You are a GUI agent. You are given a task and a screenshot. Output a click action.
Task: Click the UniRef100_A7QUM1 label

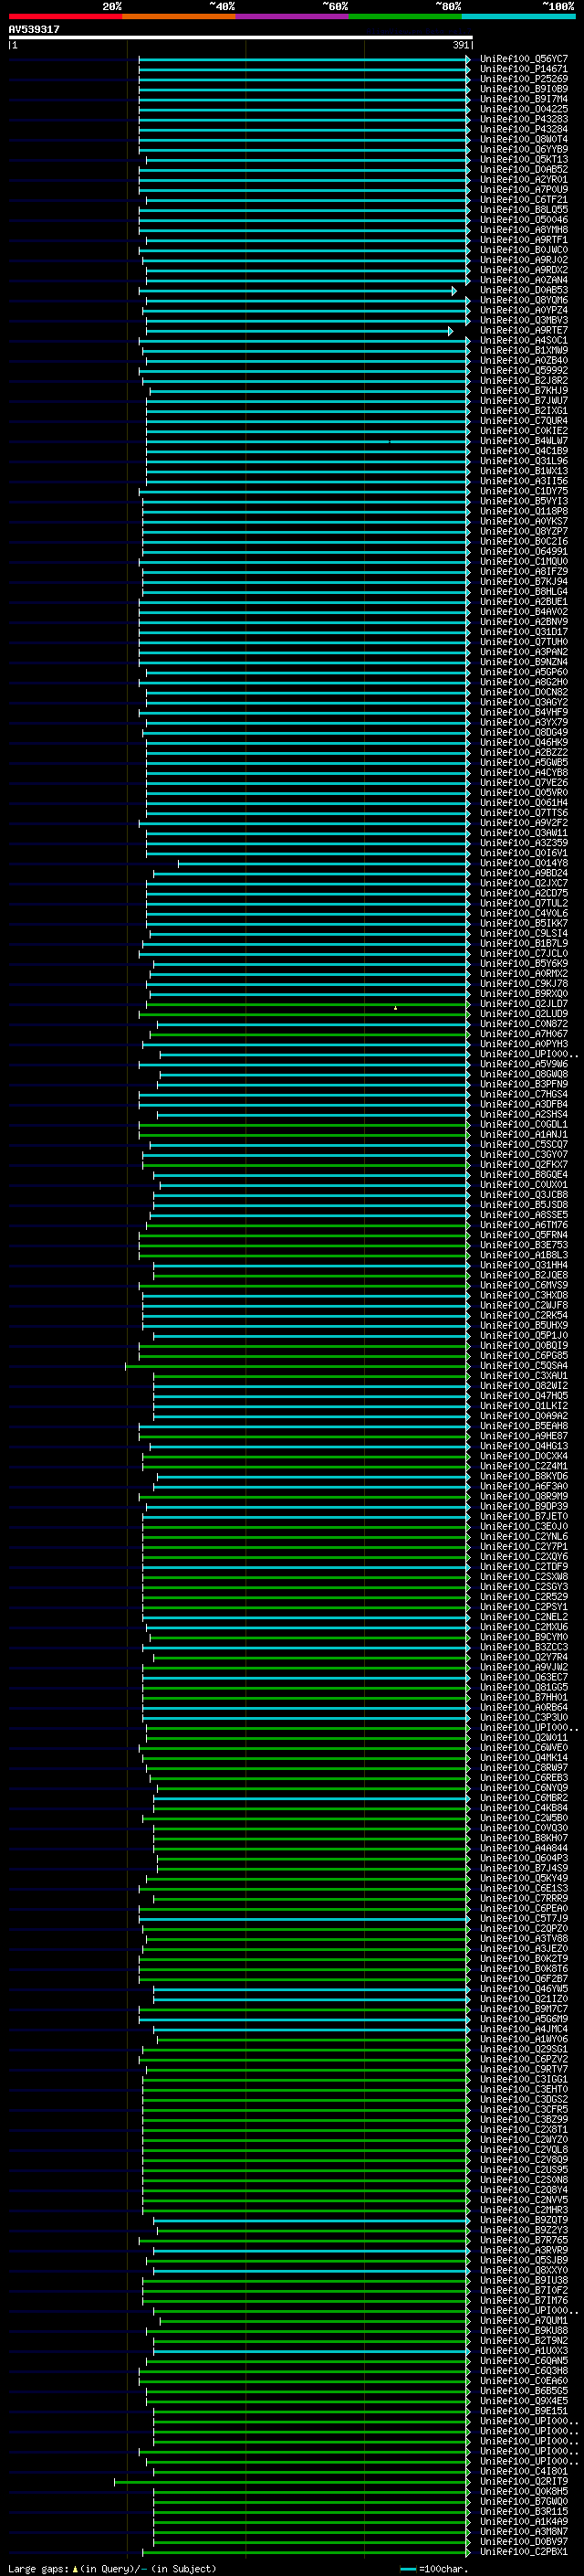click(x=524, y=2321)
